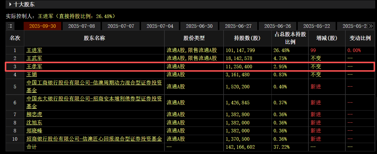This screenshot has width=377, height=154.
Task: Open the 2025-06-27 date tab
Action: (x=238, y=26)
